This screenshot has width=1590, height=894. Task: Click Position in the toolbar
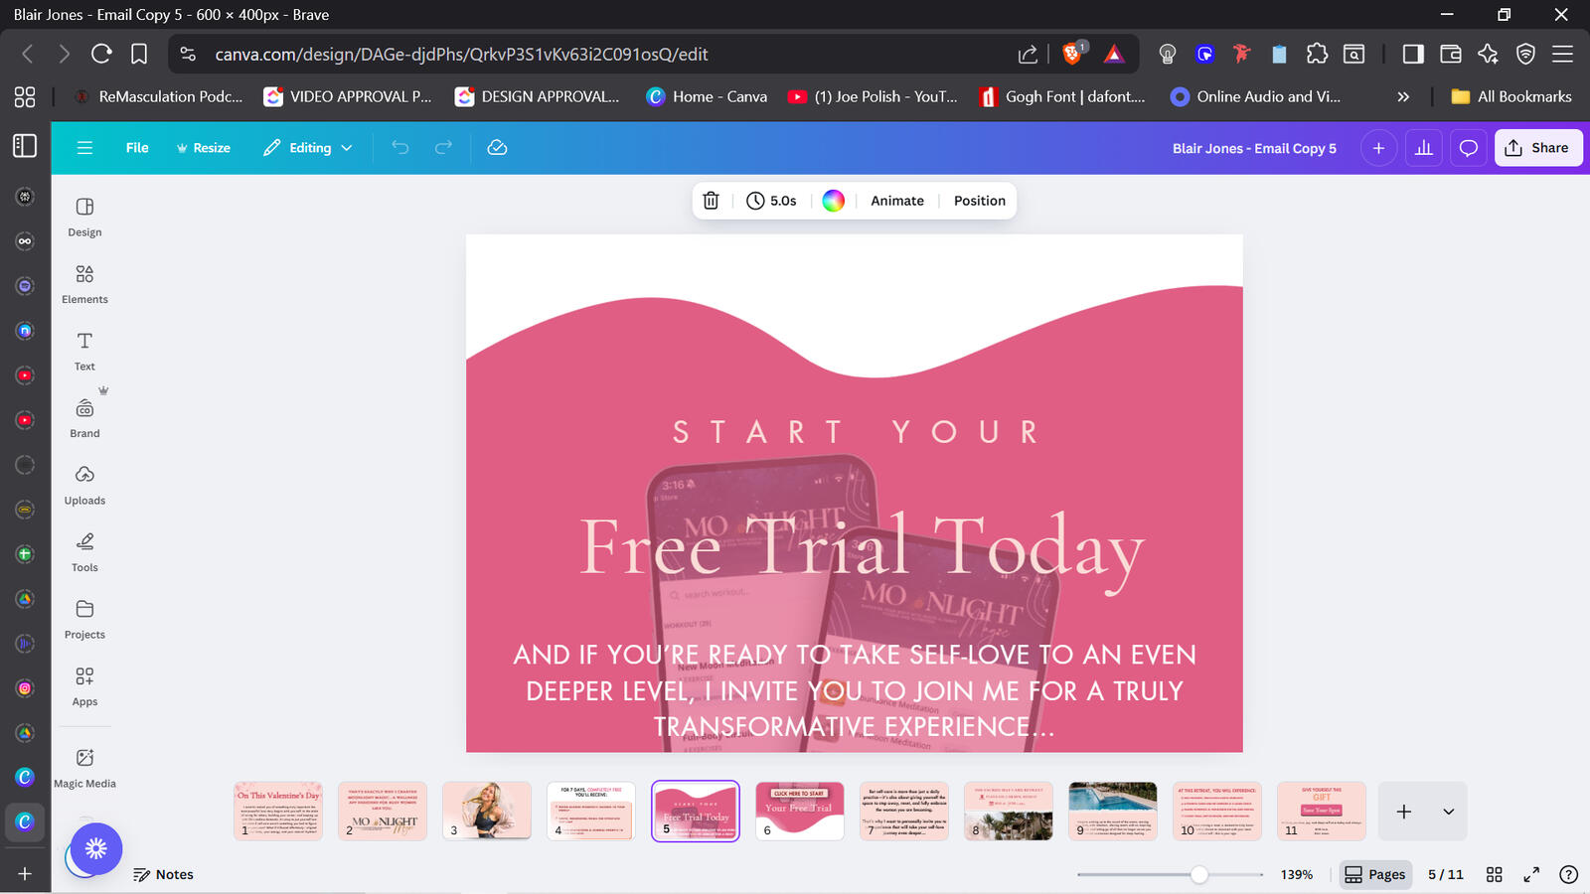tap(980, 201)
